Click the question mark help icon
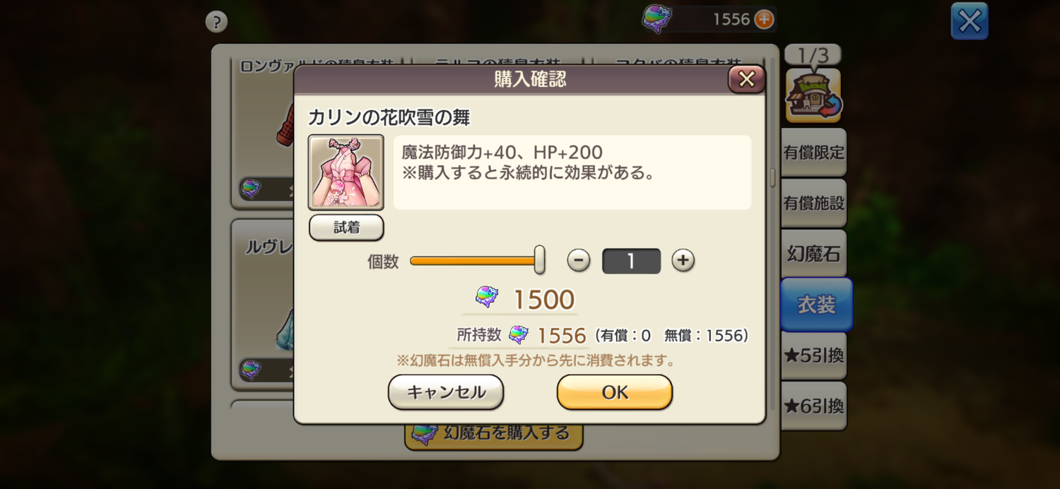 216,22
